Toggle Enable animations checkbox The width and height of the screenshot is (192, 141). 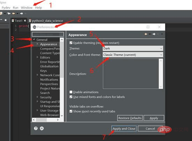pyautogui.click(x=71, y=92)
